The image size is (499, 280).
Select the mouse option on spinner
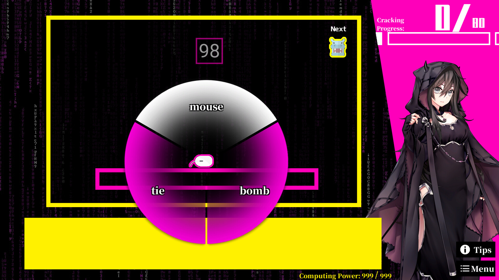tap(206, 106)
